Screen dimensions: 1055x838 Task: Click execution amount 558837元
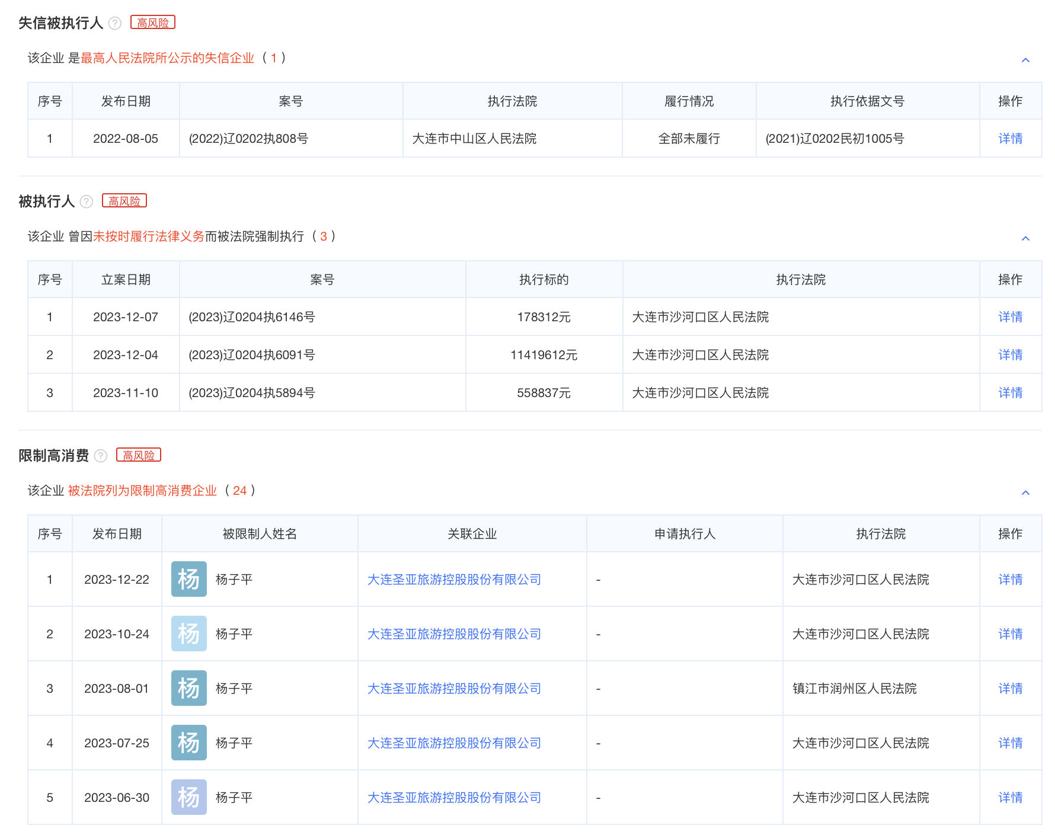[544, 393]
